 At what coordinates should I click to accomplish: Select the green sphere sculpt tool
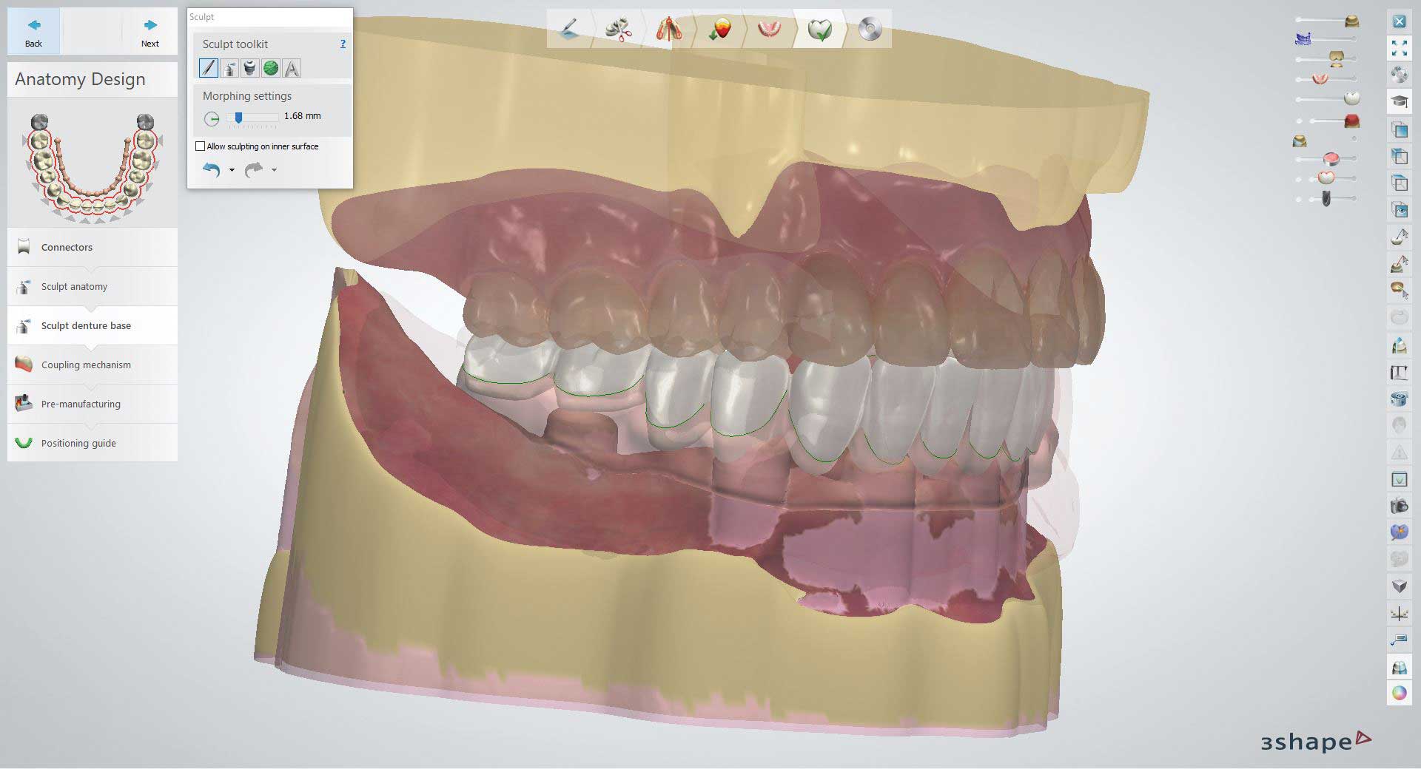point(271,68)
